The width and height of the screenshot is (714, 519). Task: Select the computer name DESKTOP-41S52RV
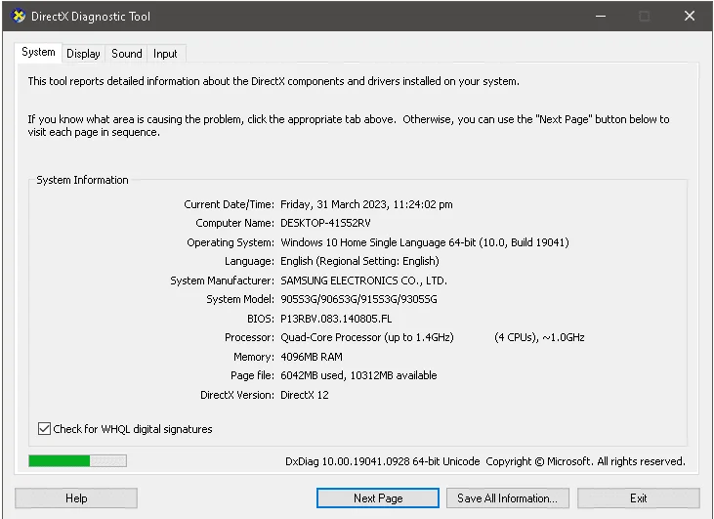(325, 223)
